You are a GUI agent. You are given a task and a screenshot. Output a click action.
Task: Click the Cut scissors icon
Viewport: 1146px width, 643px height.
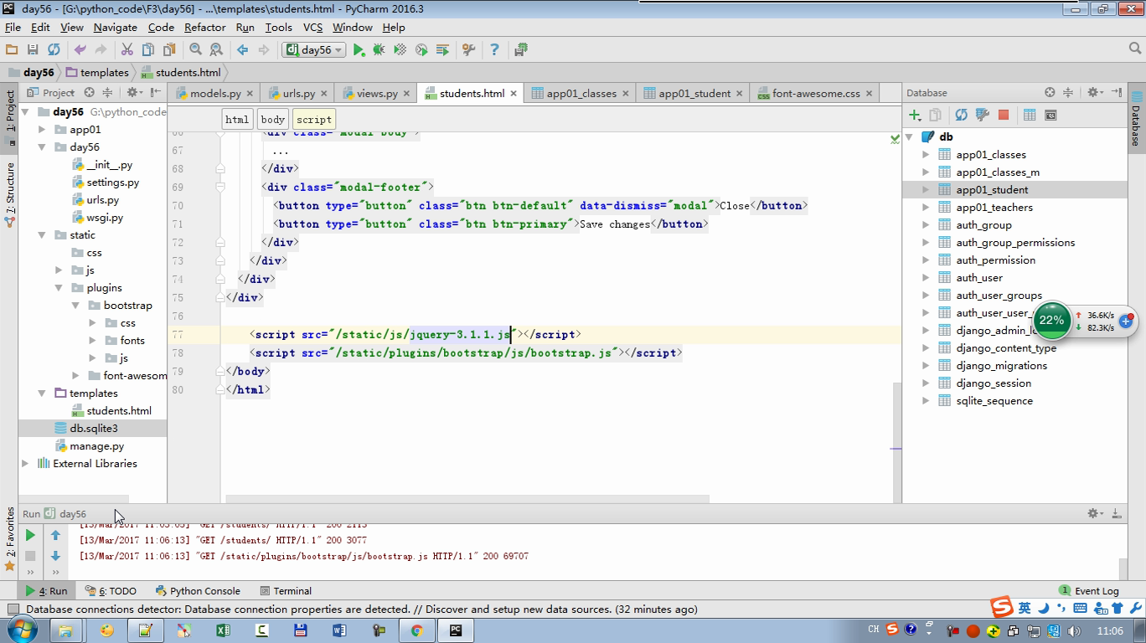127,50
